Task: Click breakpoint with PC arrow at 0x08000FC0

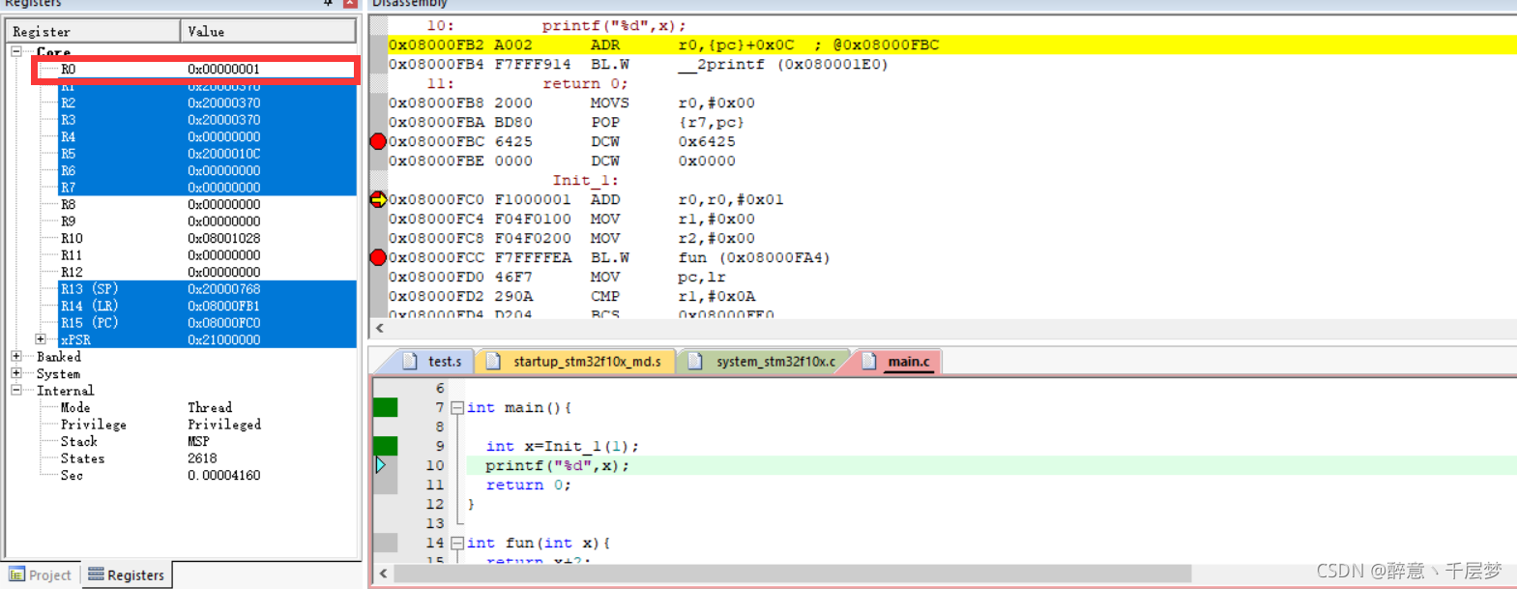Action: (378, 199)
